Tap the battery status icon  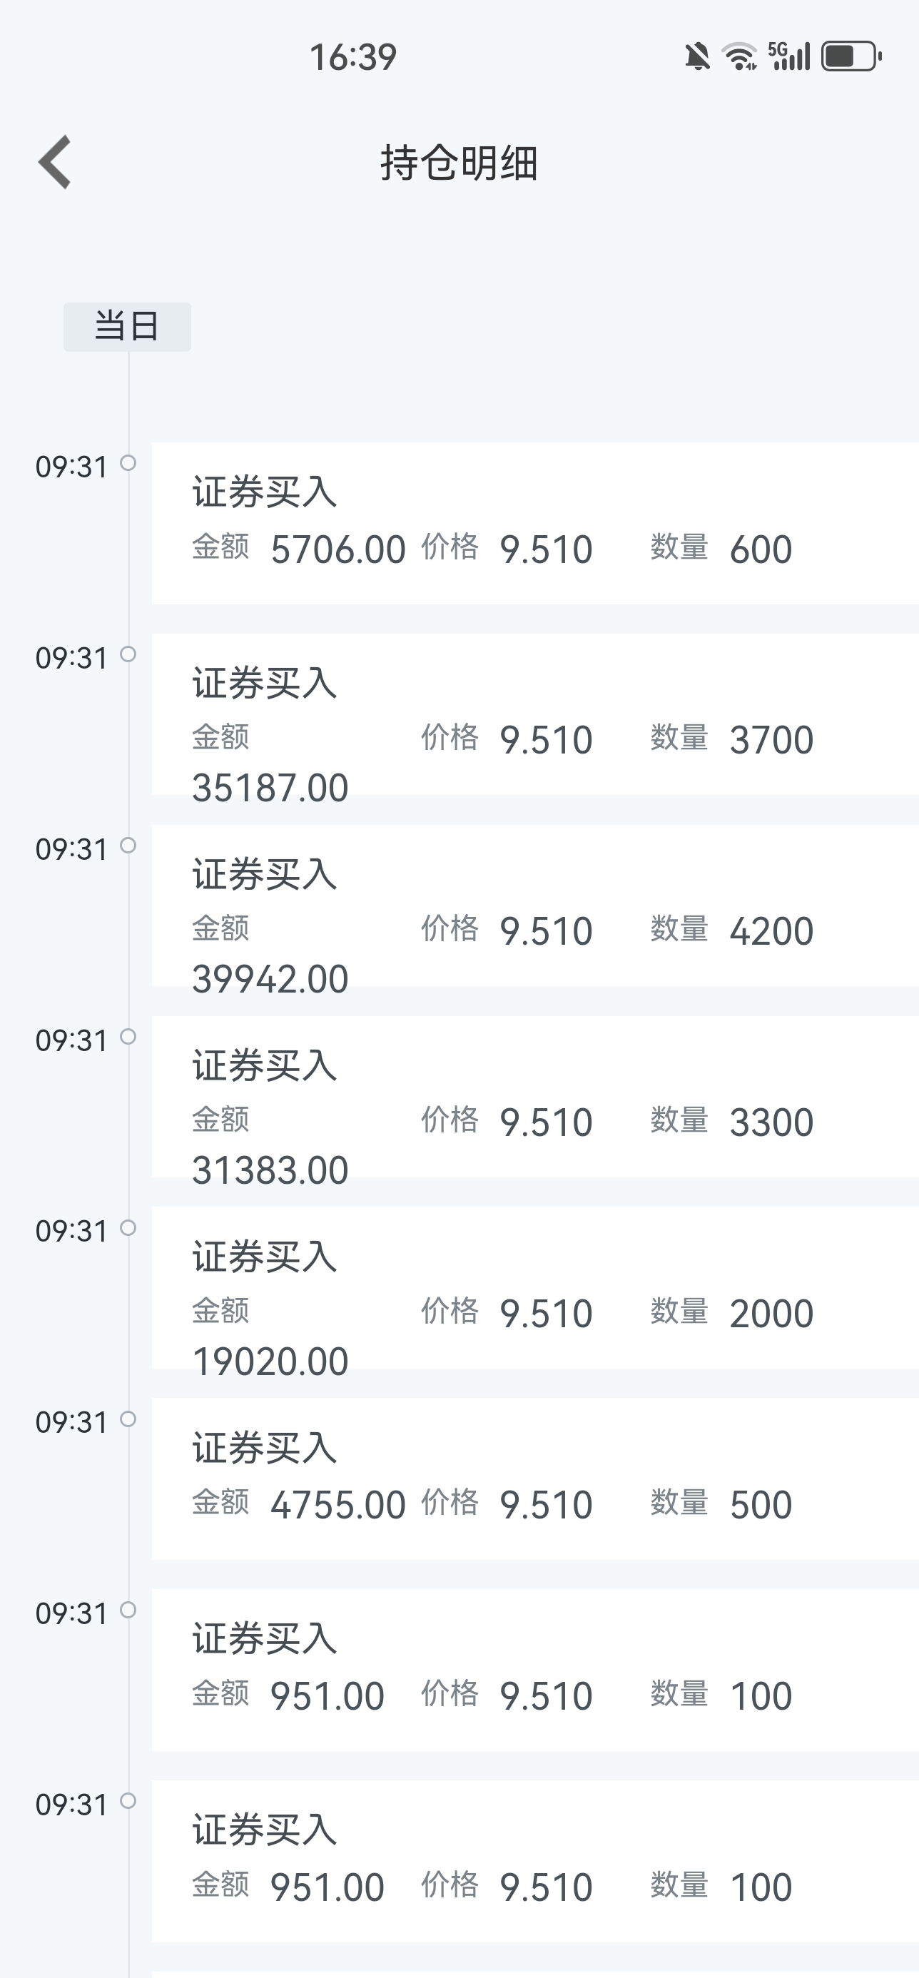[x=851, y=56]
